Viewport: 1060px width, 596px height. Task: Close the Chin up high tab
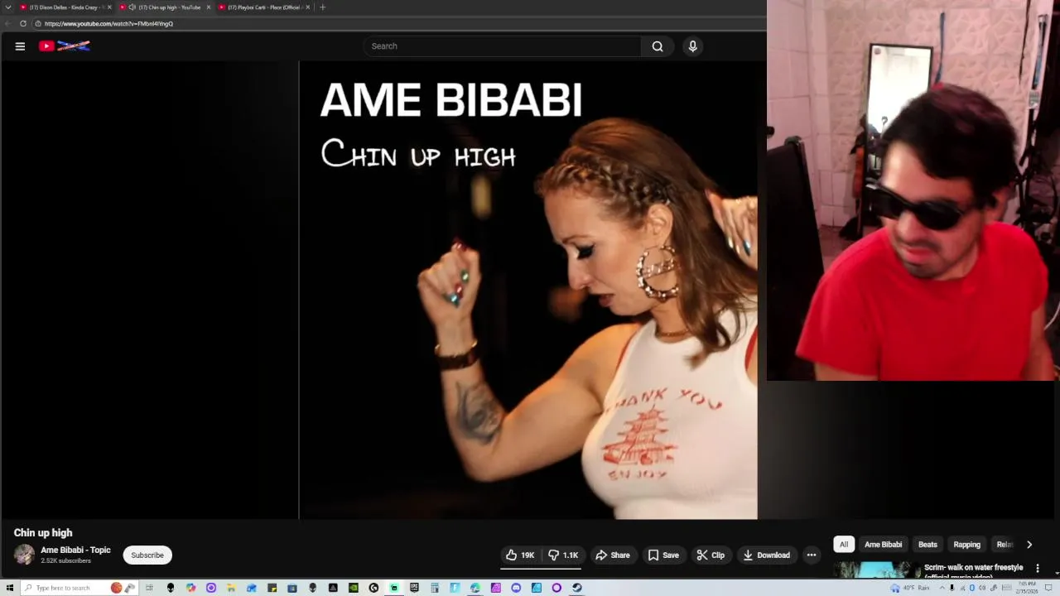click(208, 7)
